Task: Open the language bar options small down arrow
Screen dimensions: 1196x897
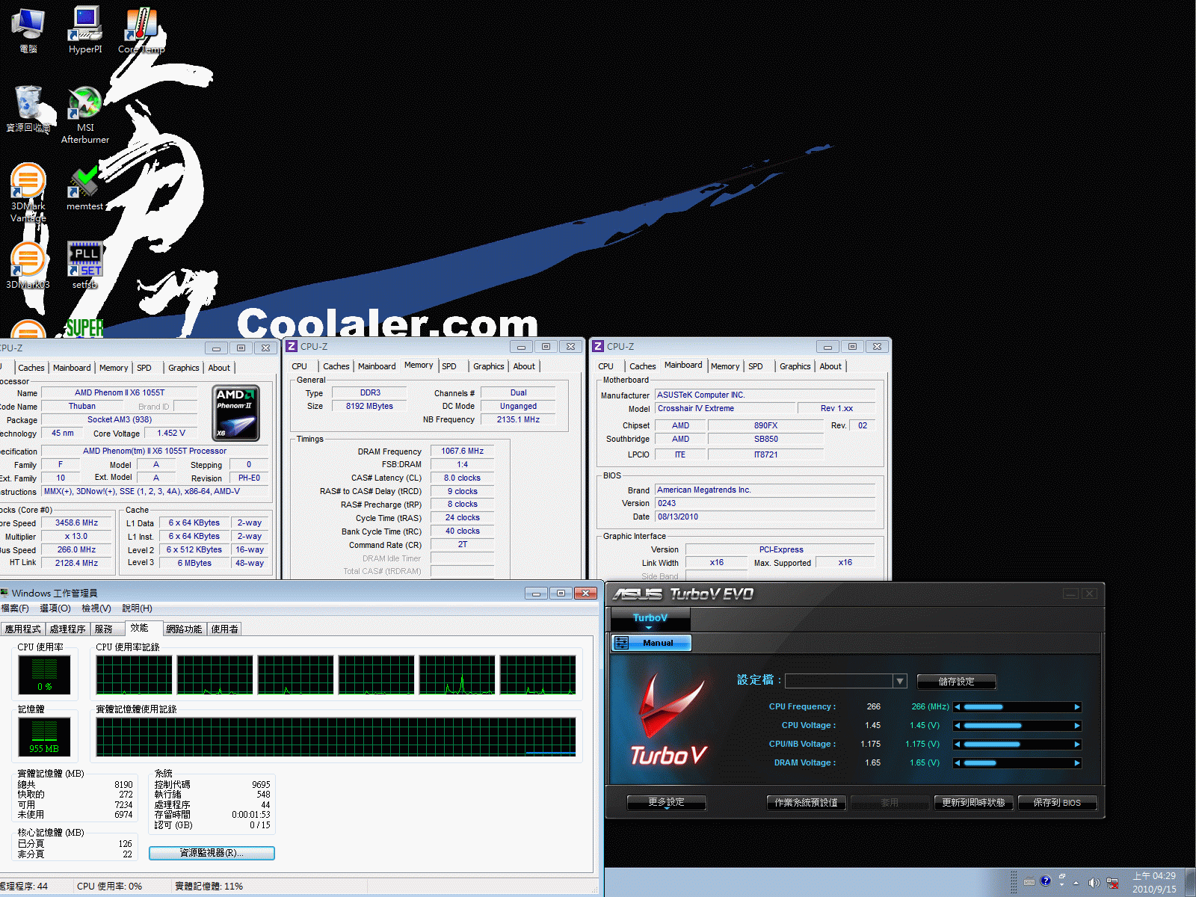Action: pyautogui.click(x=1061, y=886)
